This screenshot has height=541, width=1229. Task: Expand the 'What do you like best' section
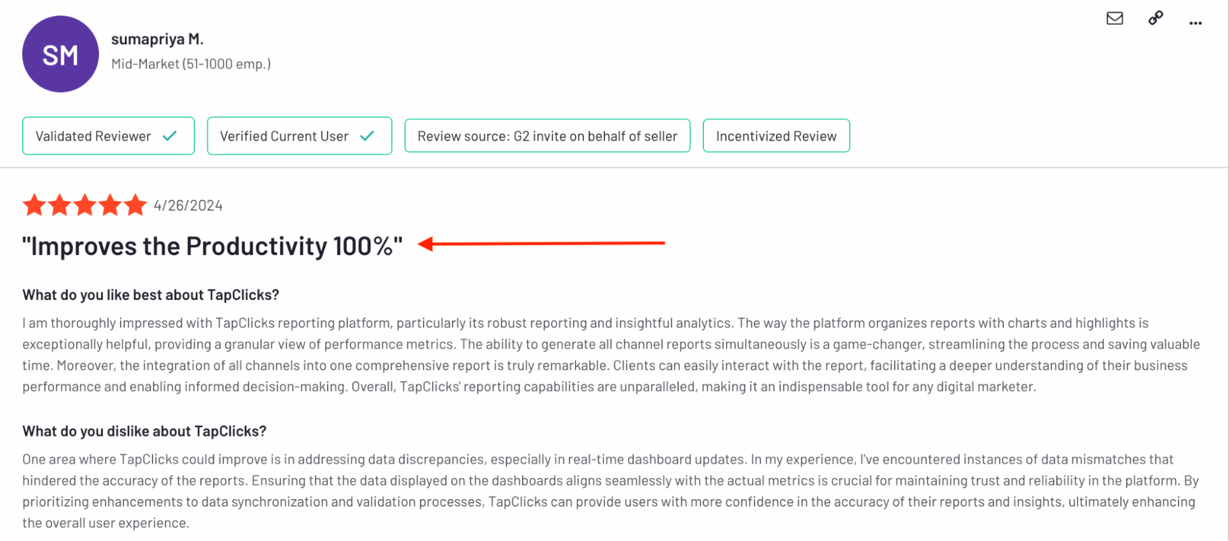pos(151,294)
